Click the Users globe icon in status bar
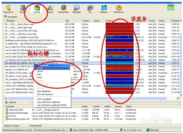Viewport: 183px width, 133px height. pyautogui.click(x=71, y=130)
